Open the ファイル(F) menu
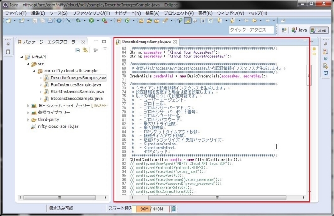Screen dimensions: 334x216 coord(16,13)
